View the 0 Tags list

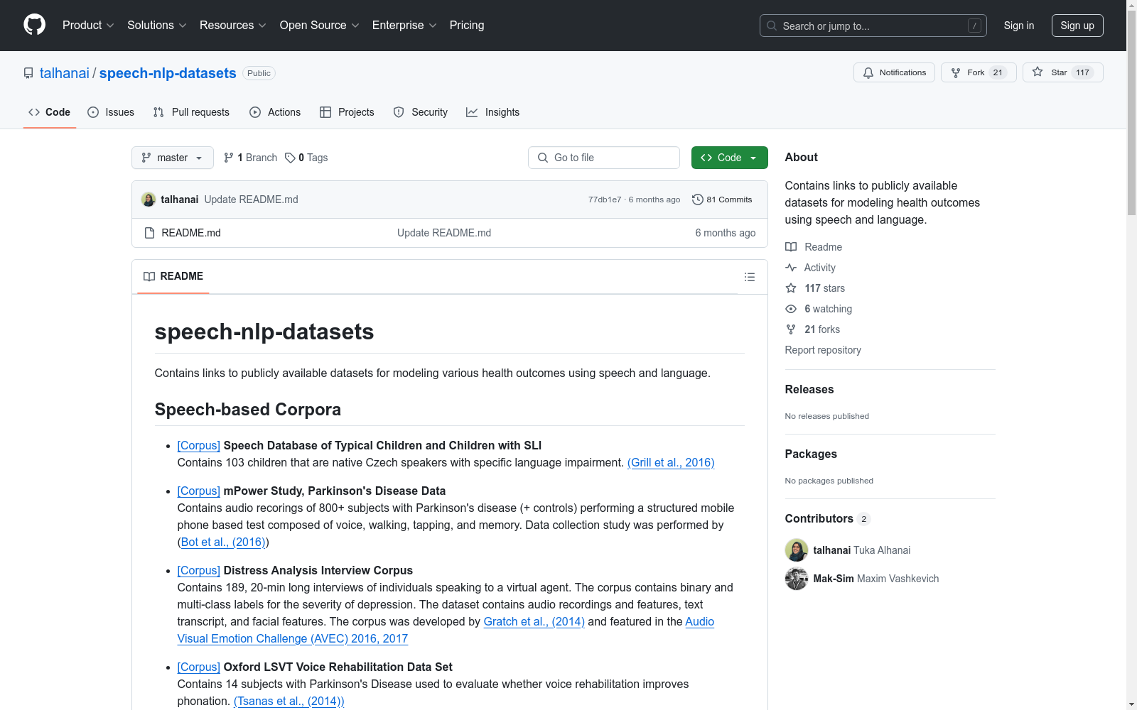pos(306,158)
